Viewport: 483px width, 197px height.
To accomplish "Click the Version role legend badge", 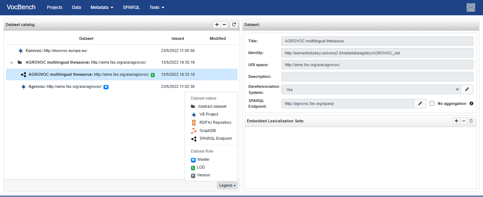I will click(x=193, y=175).
